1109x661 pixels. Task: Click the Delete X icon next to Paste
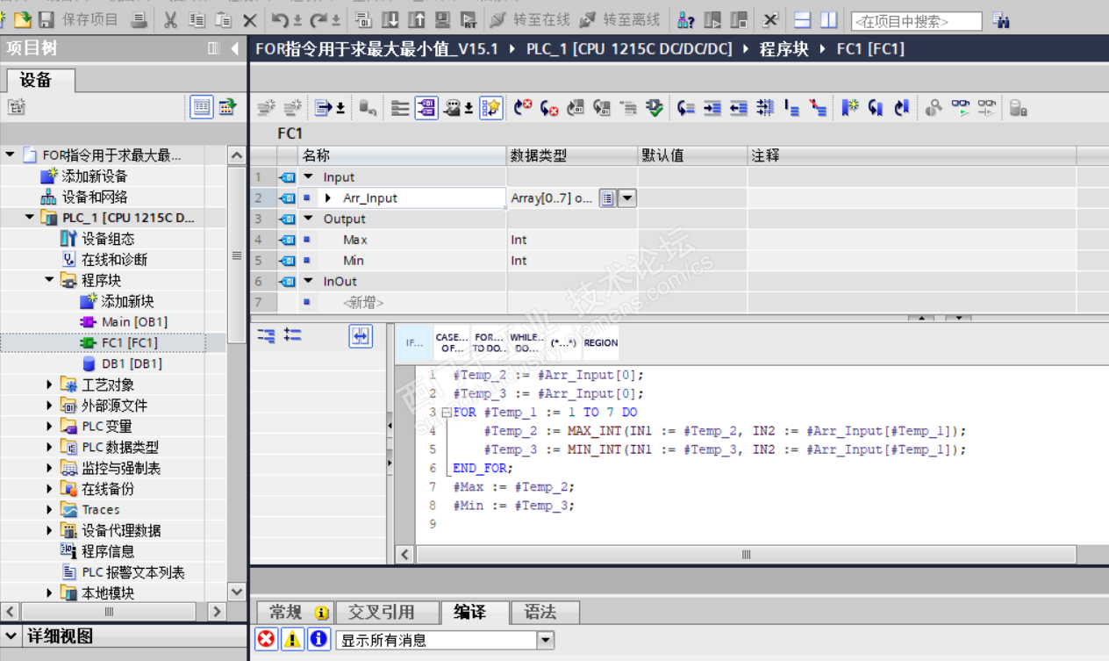(x=250, y=19)
